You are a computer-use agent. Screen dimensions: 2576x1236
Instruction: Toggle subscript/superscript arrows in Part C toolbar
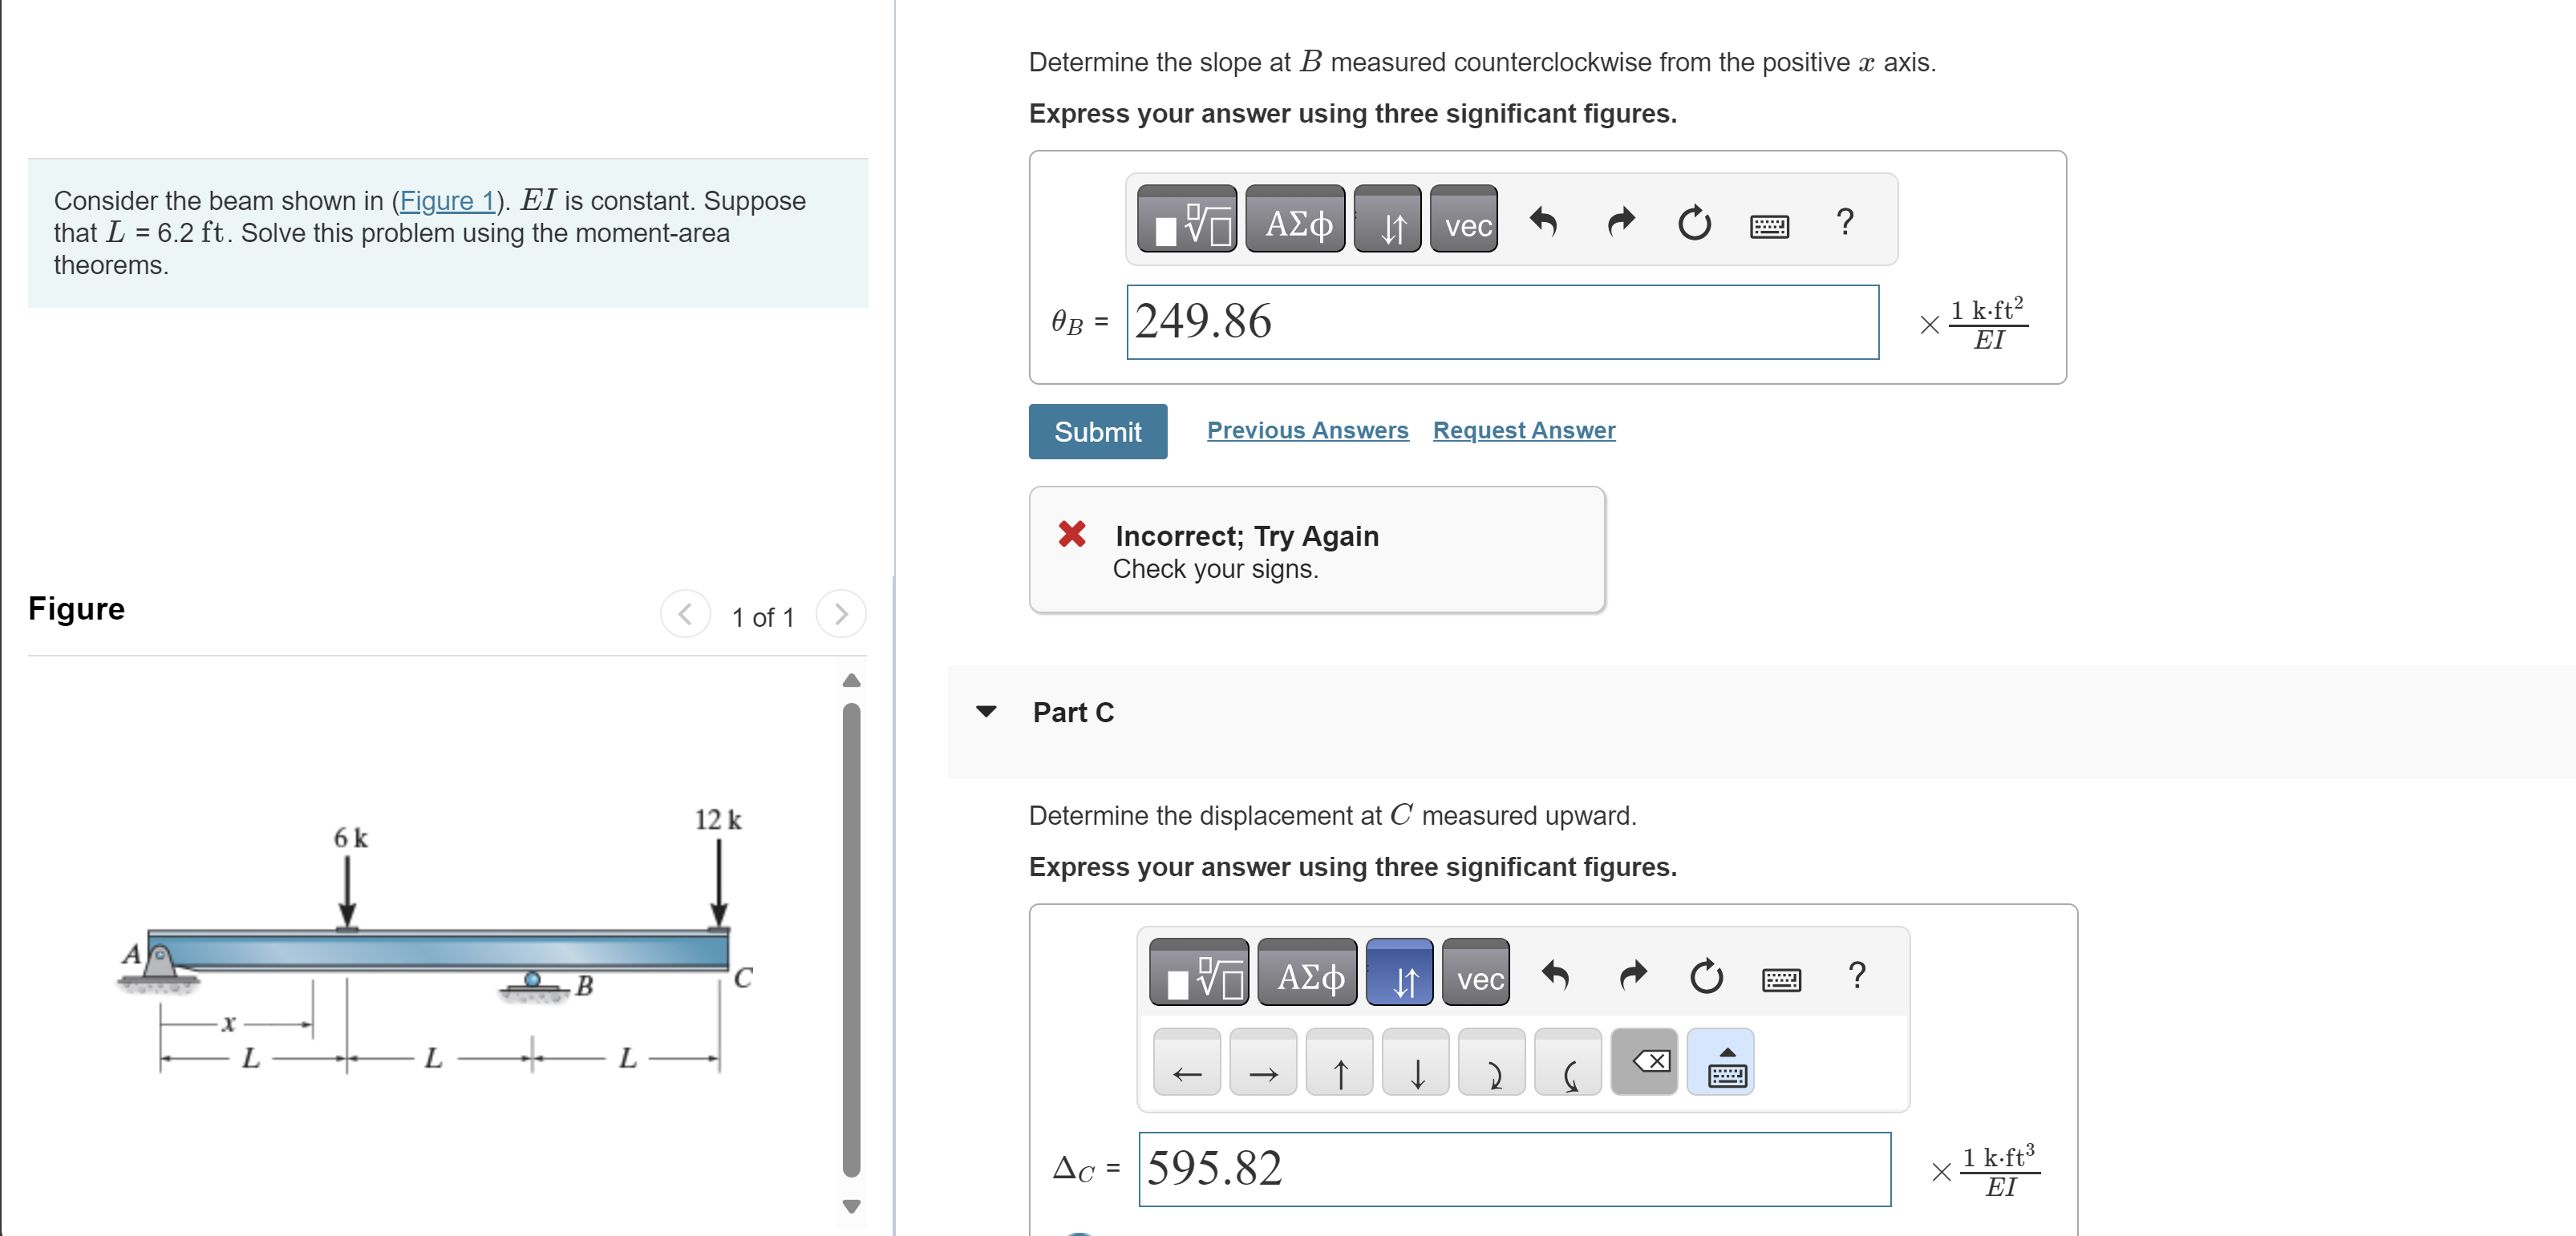pos(1399,973)
